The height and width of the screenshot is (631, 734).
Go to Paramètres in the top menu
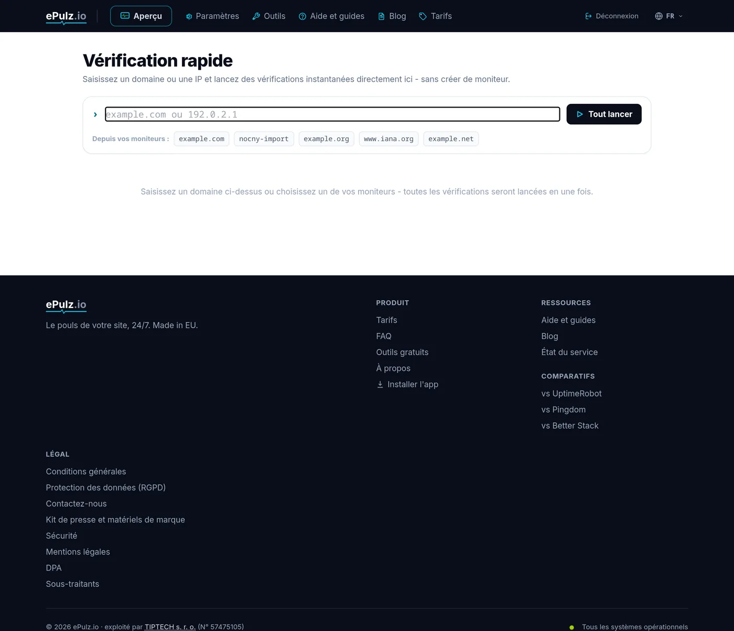tap(212, 16)
